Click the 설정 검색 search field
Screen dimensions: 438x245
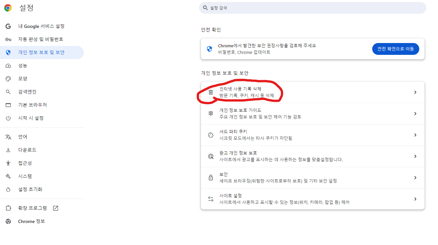(x=313, y=8)
